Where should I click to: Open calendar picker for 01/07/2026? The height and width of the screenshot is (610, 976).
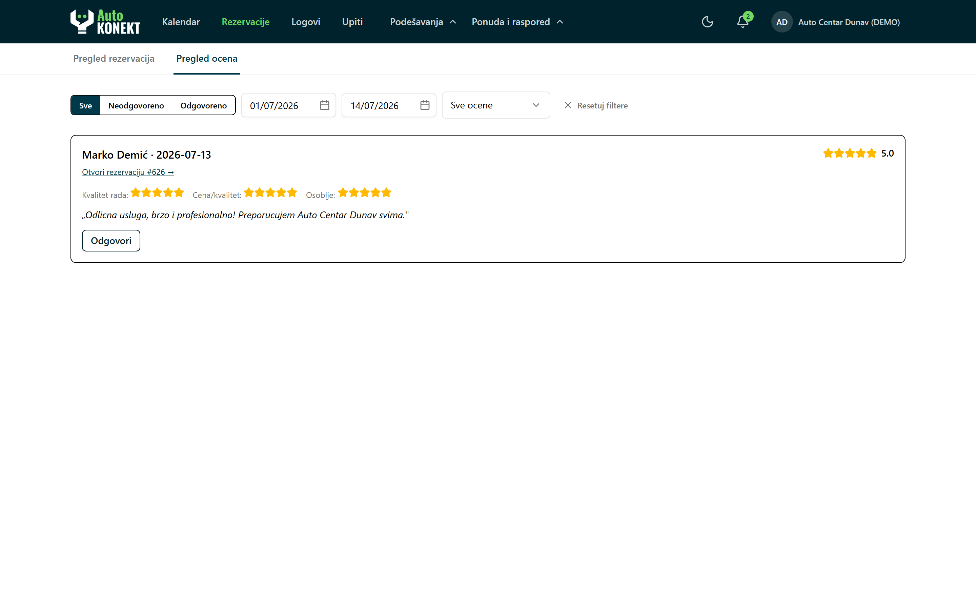324,105
